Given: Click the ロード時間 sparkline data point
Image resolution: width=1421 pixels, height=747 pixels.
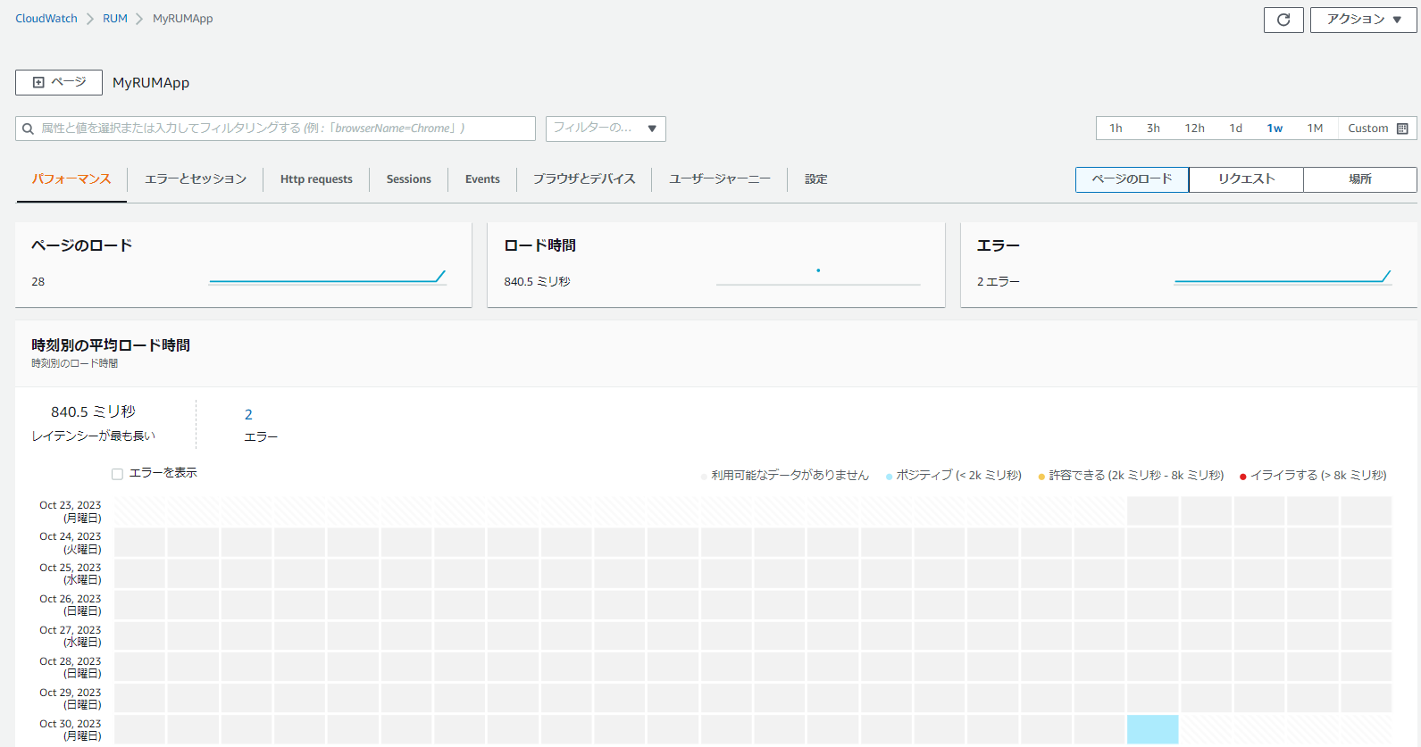Looking at the screenshot, I should point(818,270).
